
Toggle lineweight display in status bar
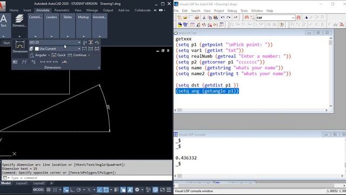(x=116, y=190)
